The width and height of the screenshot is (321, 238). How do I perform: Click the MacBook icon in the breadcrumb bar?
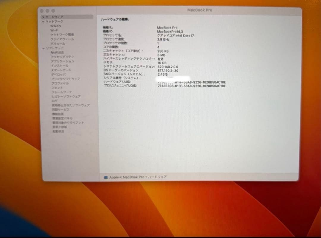pos(106,177)
